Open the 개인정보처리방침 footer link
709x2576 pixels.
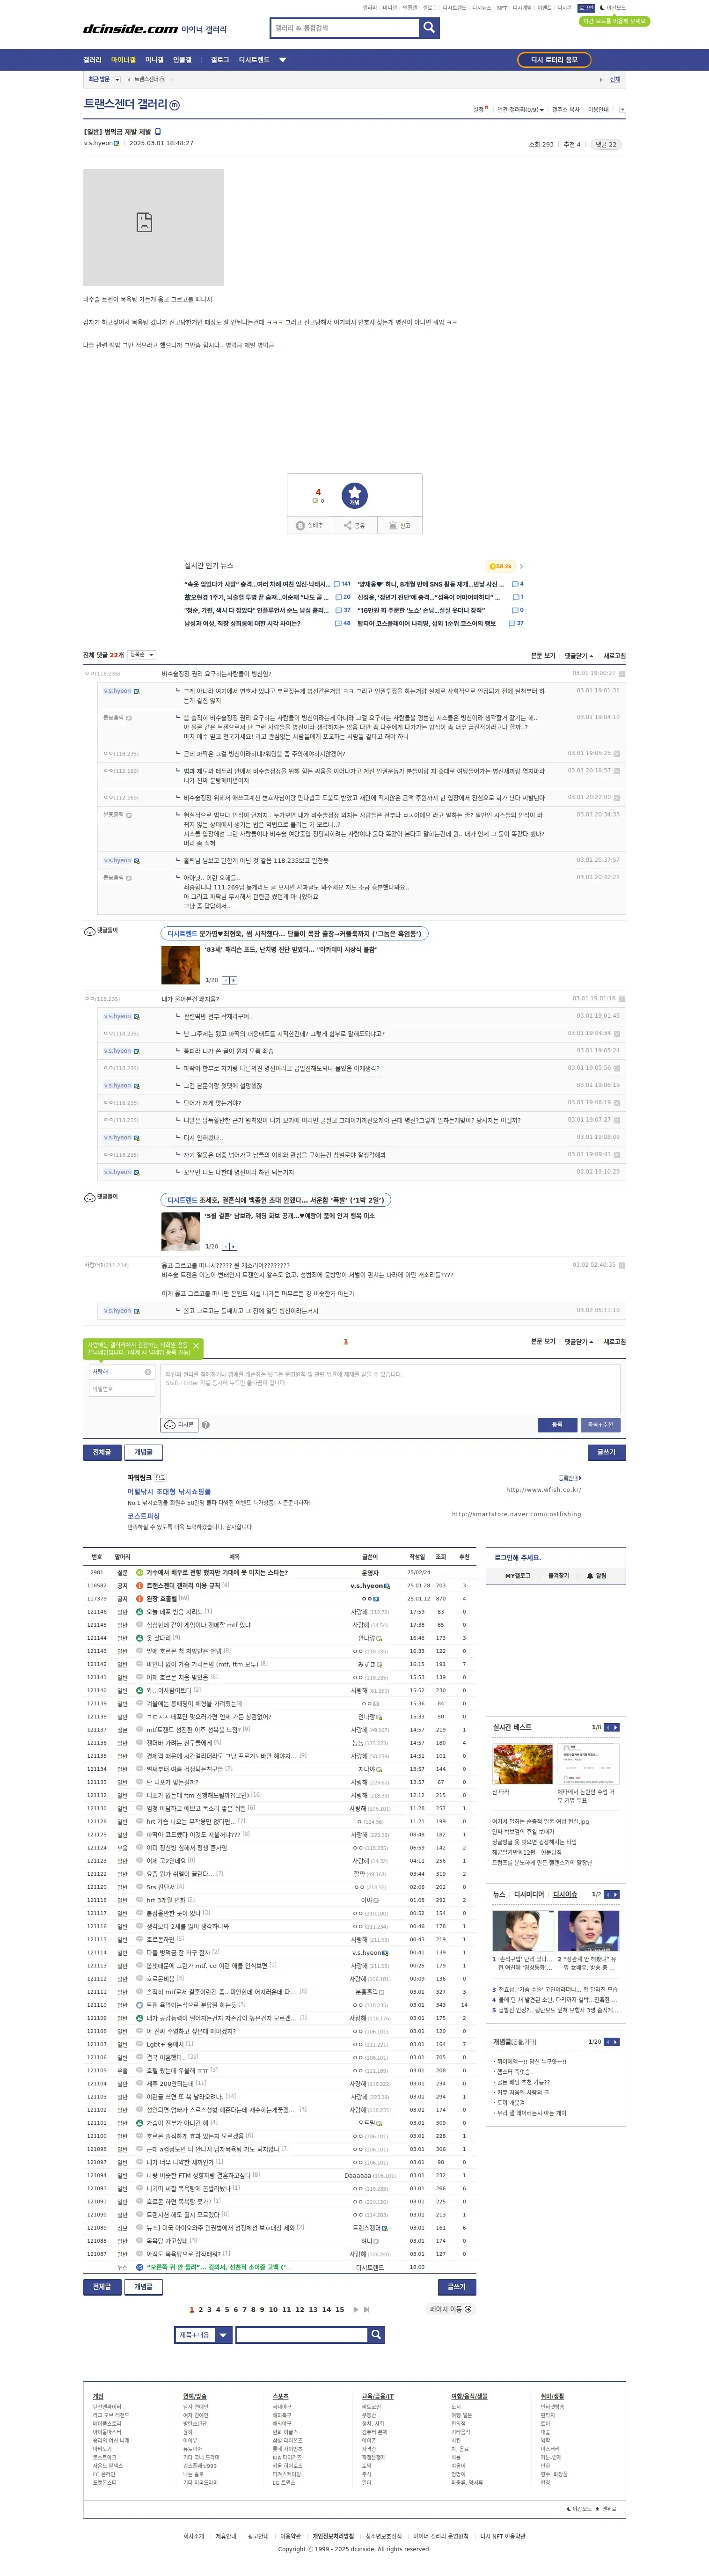333,2536
